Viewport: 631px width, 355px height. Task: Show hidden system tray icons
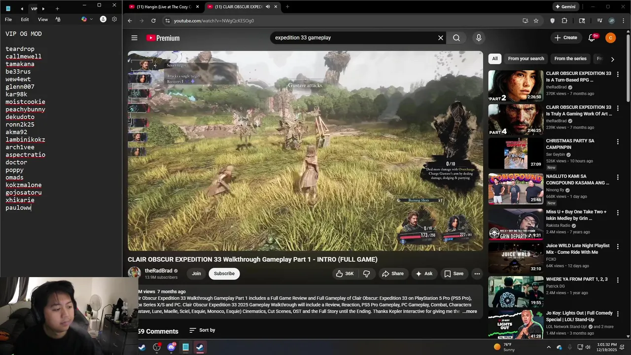pyautogui.click(x=549, y=347)
